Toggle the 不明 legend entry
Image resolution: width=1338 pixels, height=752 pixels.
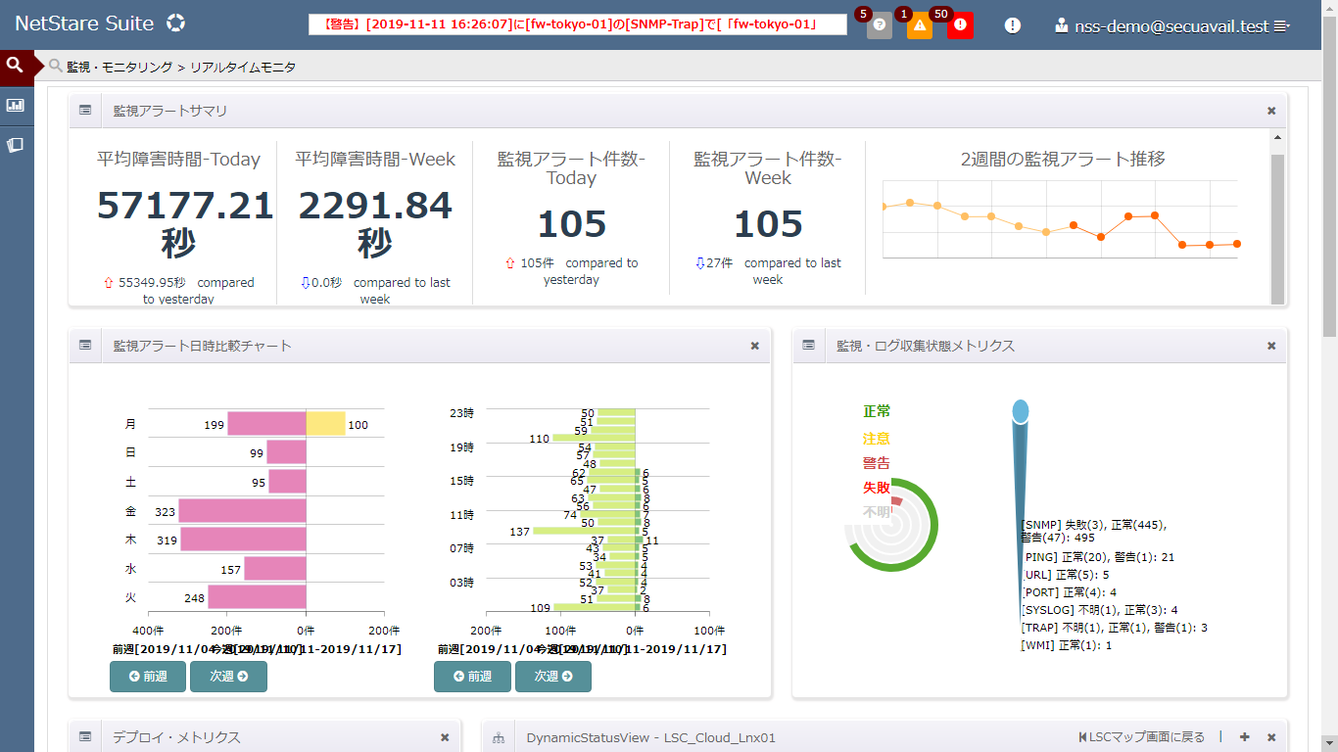coord(877,511)
